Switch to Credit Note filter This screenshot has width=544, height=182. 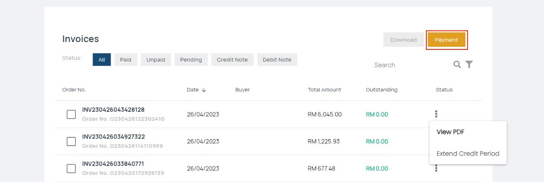(232, 60)
